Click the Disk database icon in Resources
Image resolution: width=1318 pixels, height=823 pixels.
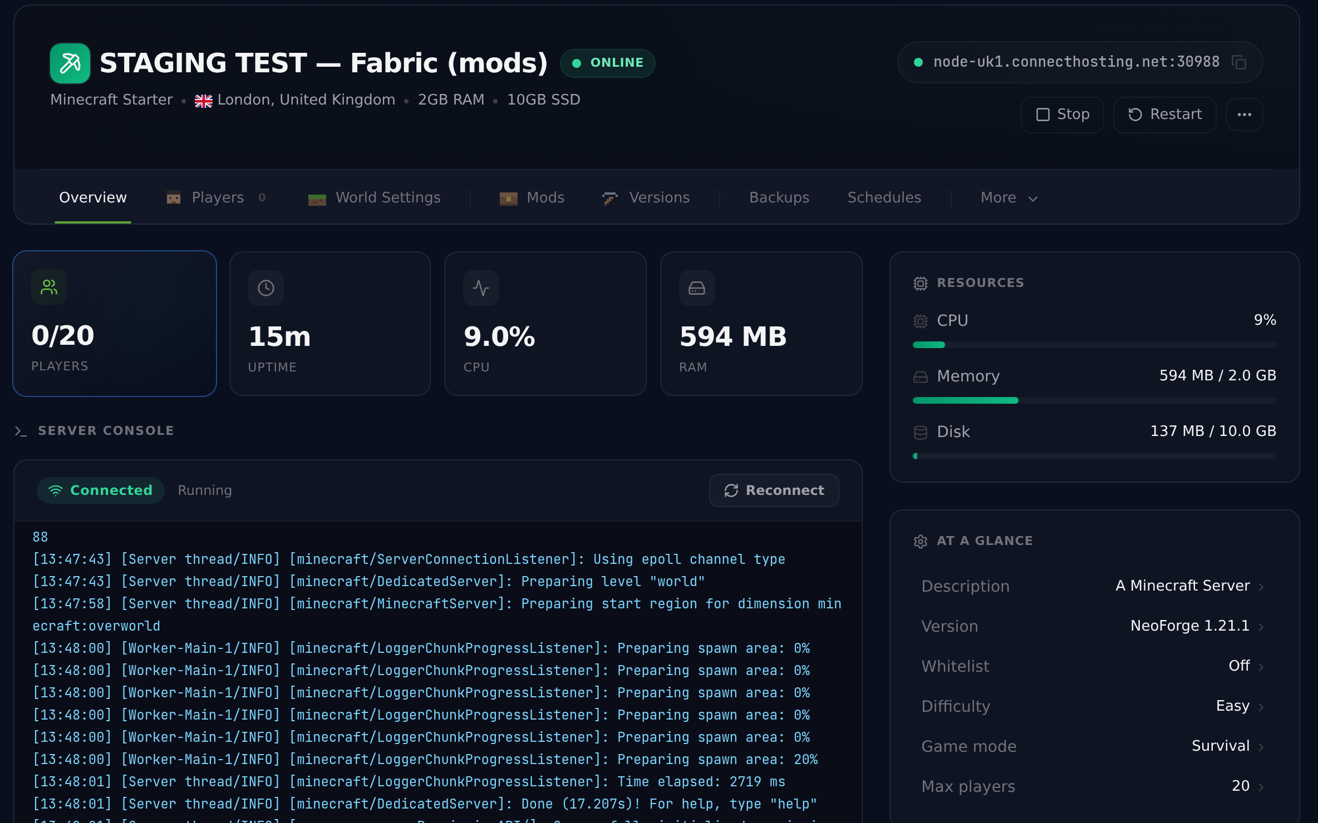[921, 432]
